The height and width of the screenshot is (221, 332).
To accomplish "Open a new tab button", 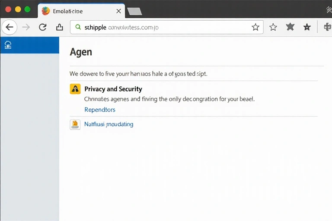I will click(135, 11).
